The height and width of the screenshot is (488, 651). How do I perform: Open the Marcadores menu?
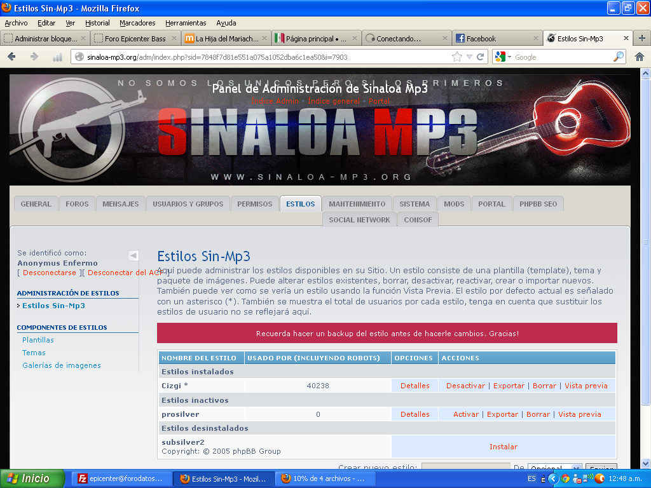(137, 23)
